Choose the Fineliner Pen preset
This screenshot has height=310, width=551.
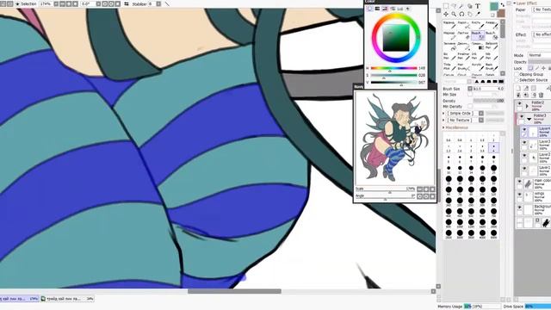pos(463,56)
